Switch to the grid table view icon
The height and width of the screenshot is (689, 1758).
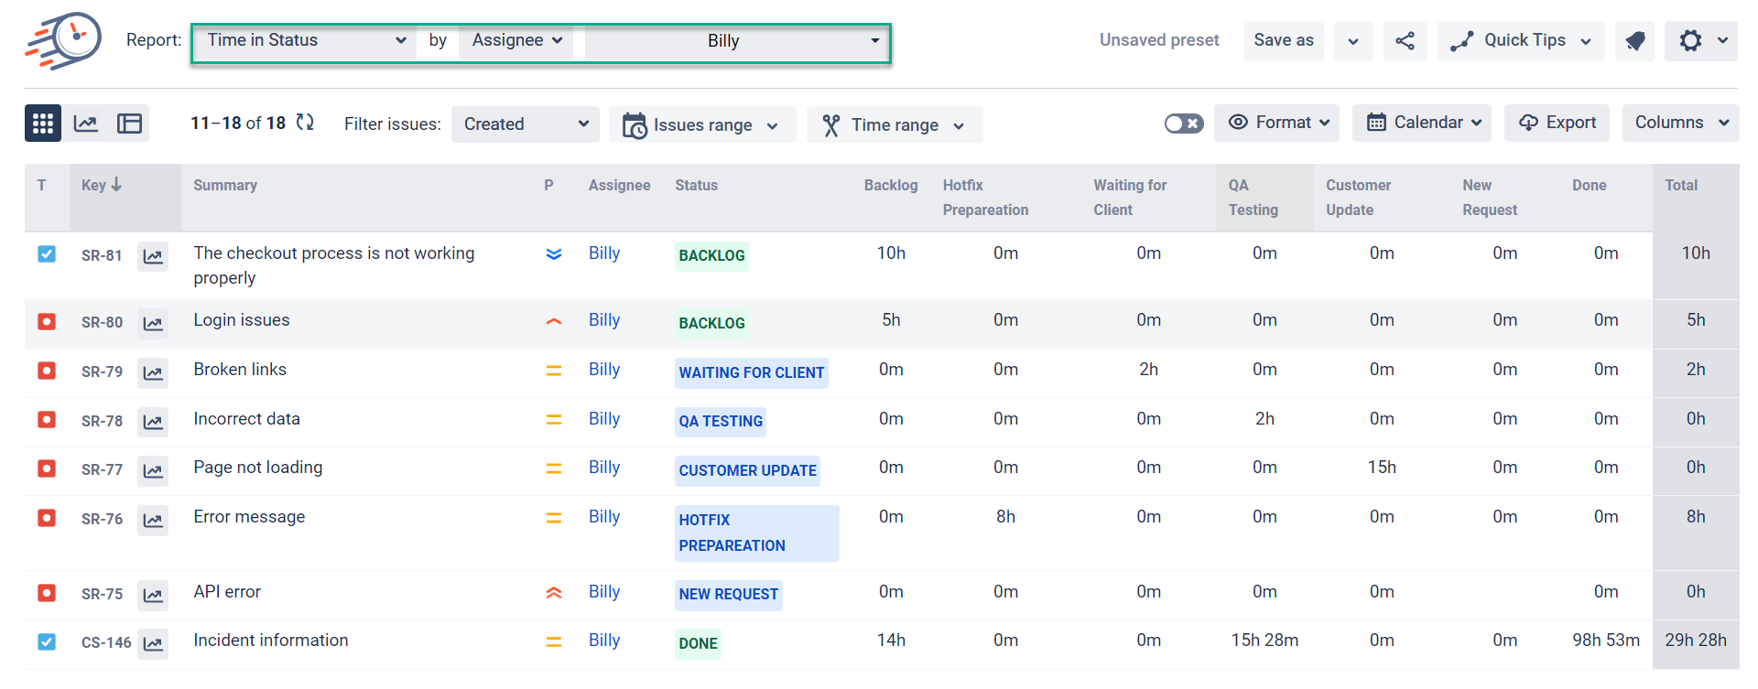[43, 124]
